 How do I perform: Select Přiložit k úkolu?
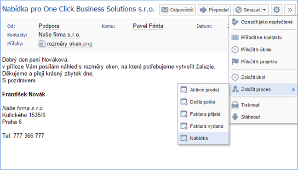point(263,50)
